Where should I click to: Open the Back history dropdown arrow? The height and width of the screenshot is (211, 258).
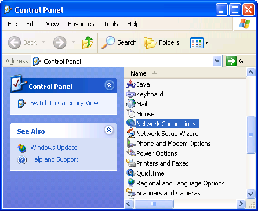click(44, 42)
